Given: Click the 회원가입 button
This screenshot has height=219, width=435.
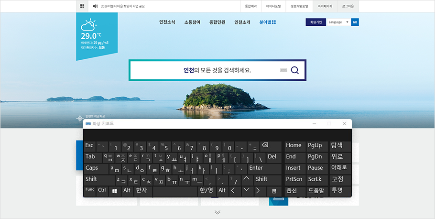Looking at the screenshot, I should [x=316, y=22].
